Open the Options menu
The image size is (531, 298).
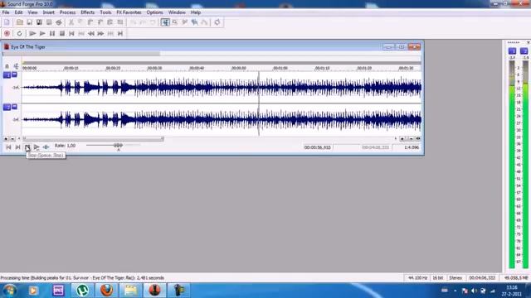154,12
